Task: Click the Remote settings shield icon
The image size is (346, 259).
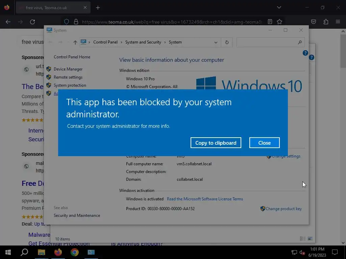Action: (x=49, y=77)
